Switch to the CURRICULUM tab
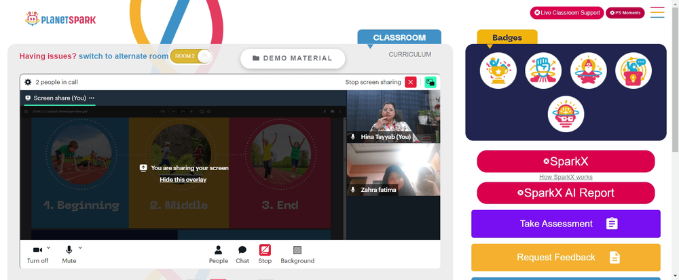 tap(409, 54)
